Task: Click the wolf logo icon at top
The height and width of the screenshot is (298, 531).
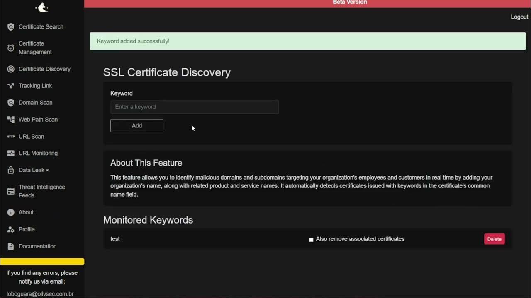Action: [42, 7]
